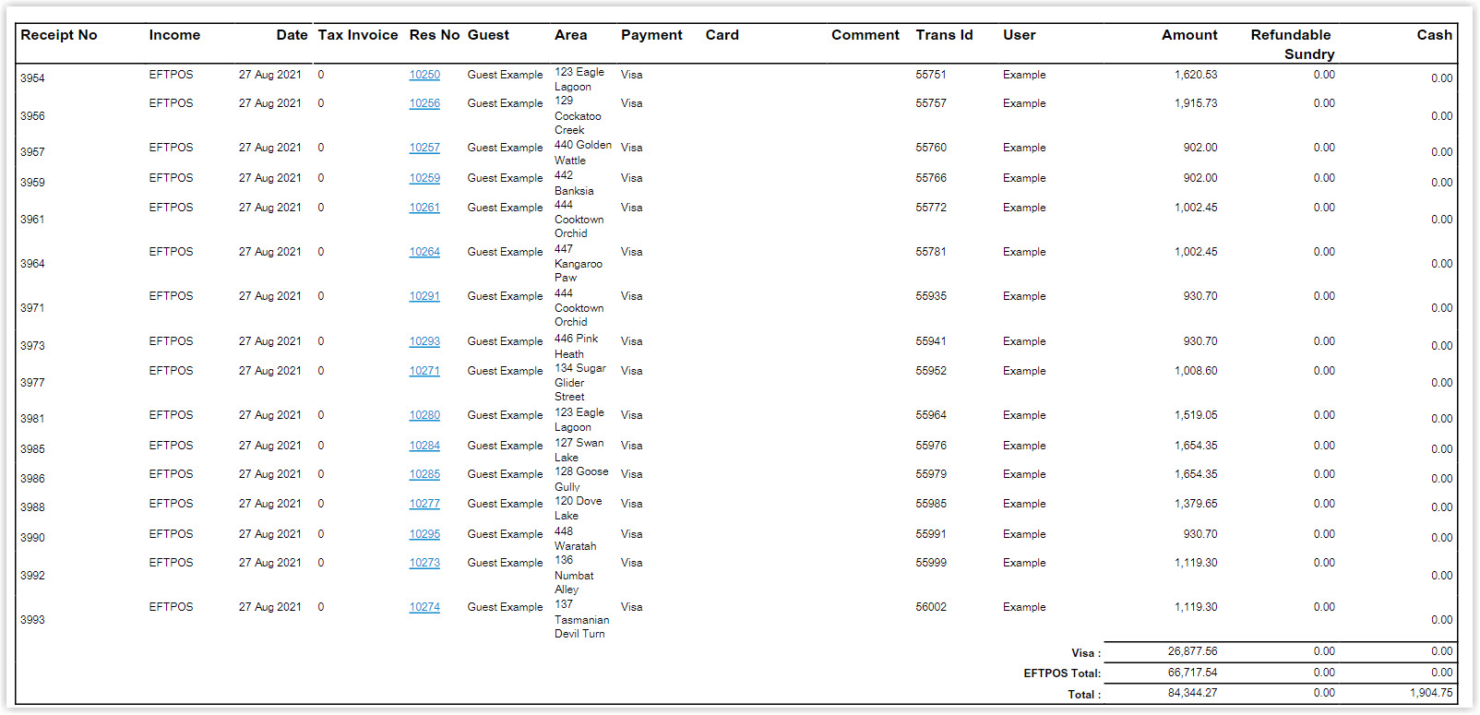
Task: Click the EFTPOS Total value 66,717.54
Action: (x=1192, y=673)
